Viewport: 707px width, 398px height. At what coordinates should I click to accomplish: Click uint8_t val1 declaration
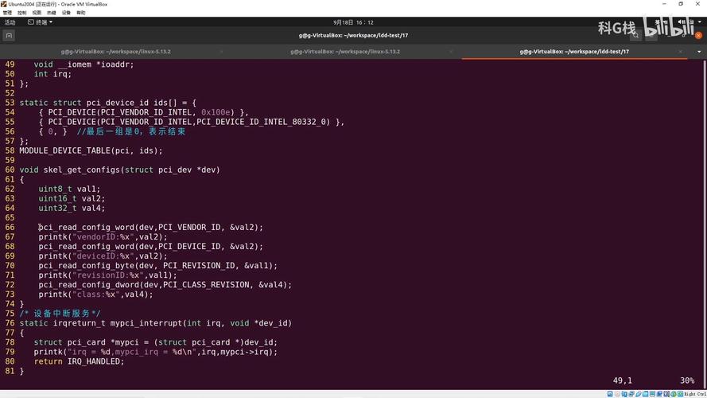[x=69, y=189]
